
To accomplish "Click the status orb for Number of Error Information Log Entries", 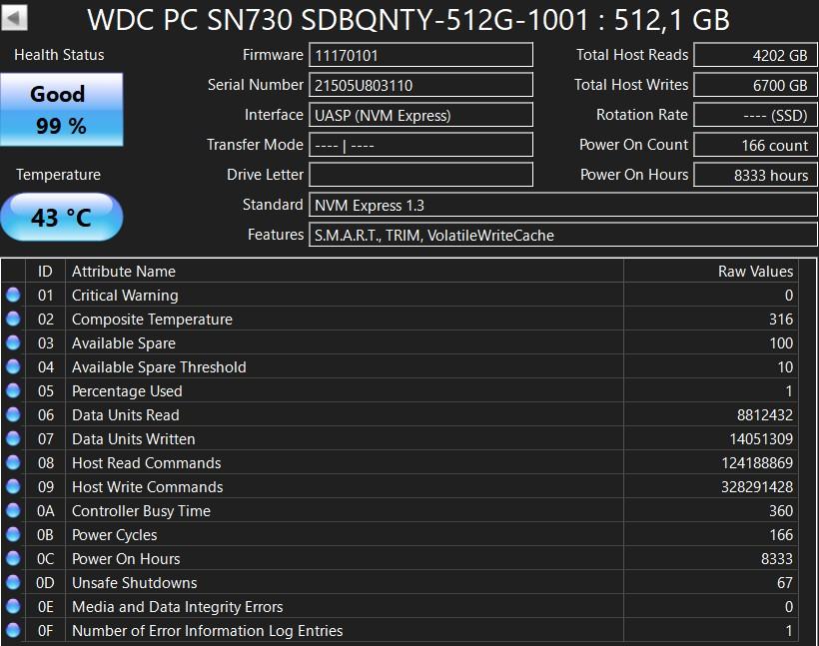I will click(13, 630).
